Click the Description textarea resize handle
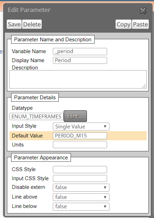This screenshot has height=218, width=154. coord(144,86)
